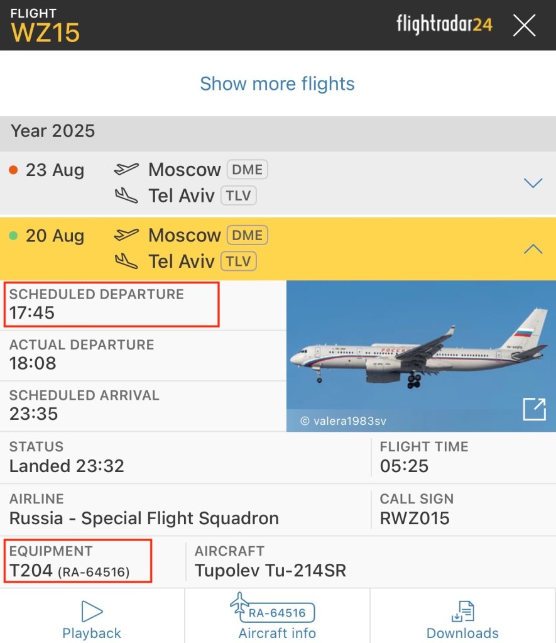This screenshot has width=556, height=643.
Task: Select the DME airport tag on 23 Aug
Action: tap(247, 169)
